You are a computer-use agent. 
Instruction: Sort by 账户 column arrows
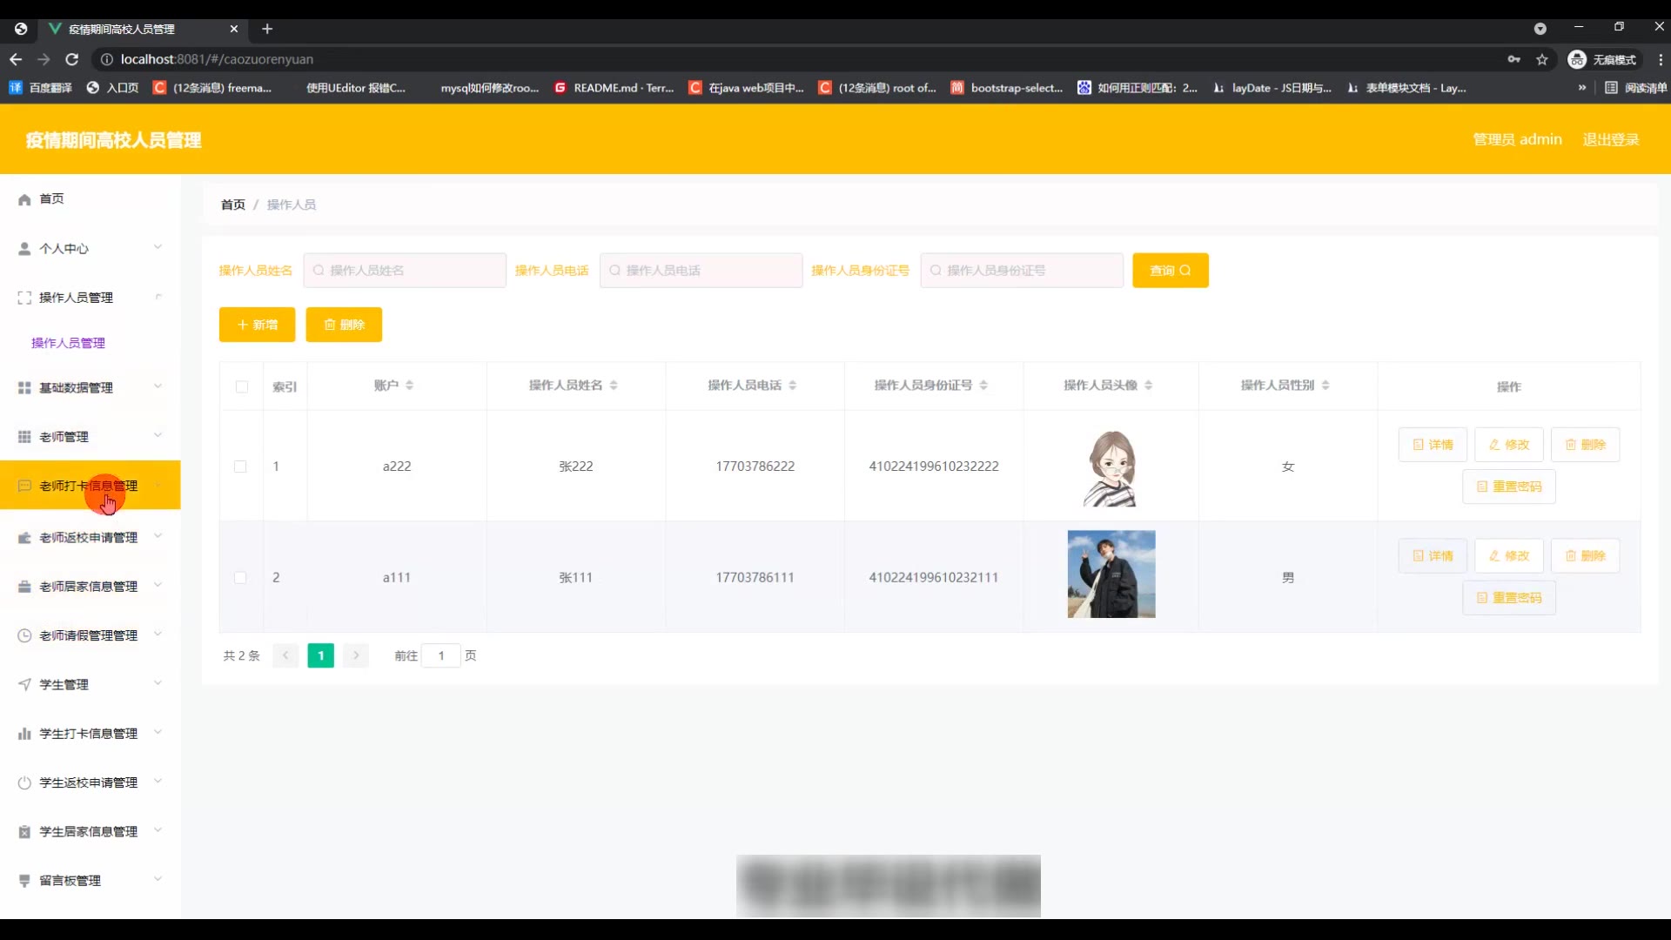[x=409, y=386]
